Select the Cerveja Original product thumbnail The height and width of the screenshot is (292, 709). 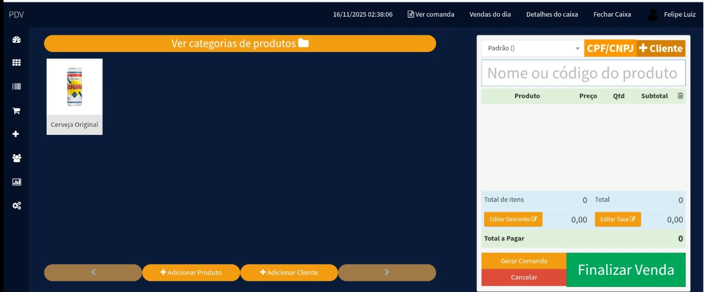pos(74,96)
